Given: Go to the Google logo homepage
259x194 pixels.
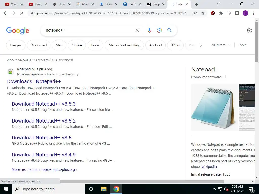Looking at the screenshot, I should click(17, 31).
